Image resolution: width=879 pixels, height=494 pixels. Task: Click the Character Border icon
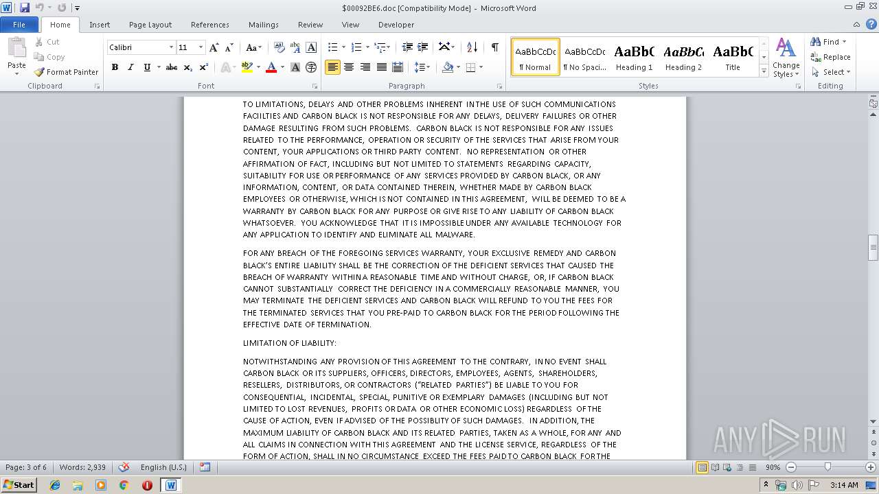pyautogui.click(x=311, y=47)
